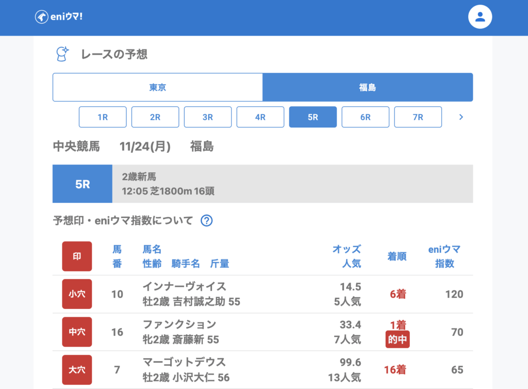Click the 大穴 mark badge
Viewport: 528px width, 389px height.
click(x=77, y=370)
